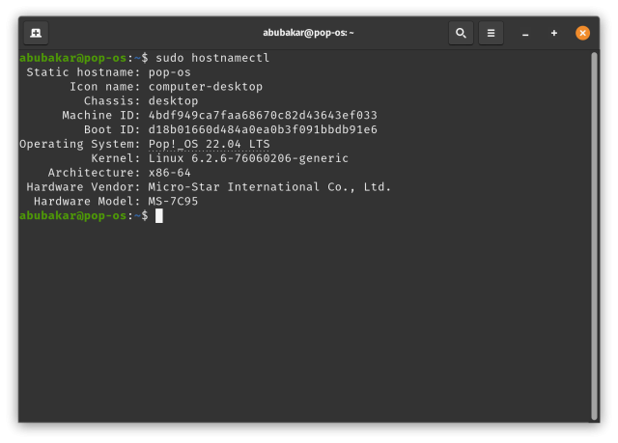The image size is (618, 443).
Task: Click the x86-64 architecture value
Action: point(169,173)
